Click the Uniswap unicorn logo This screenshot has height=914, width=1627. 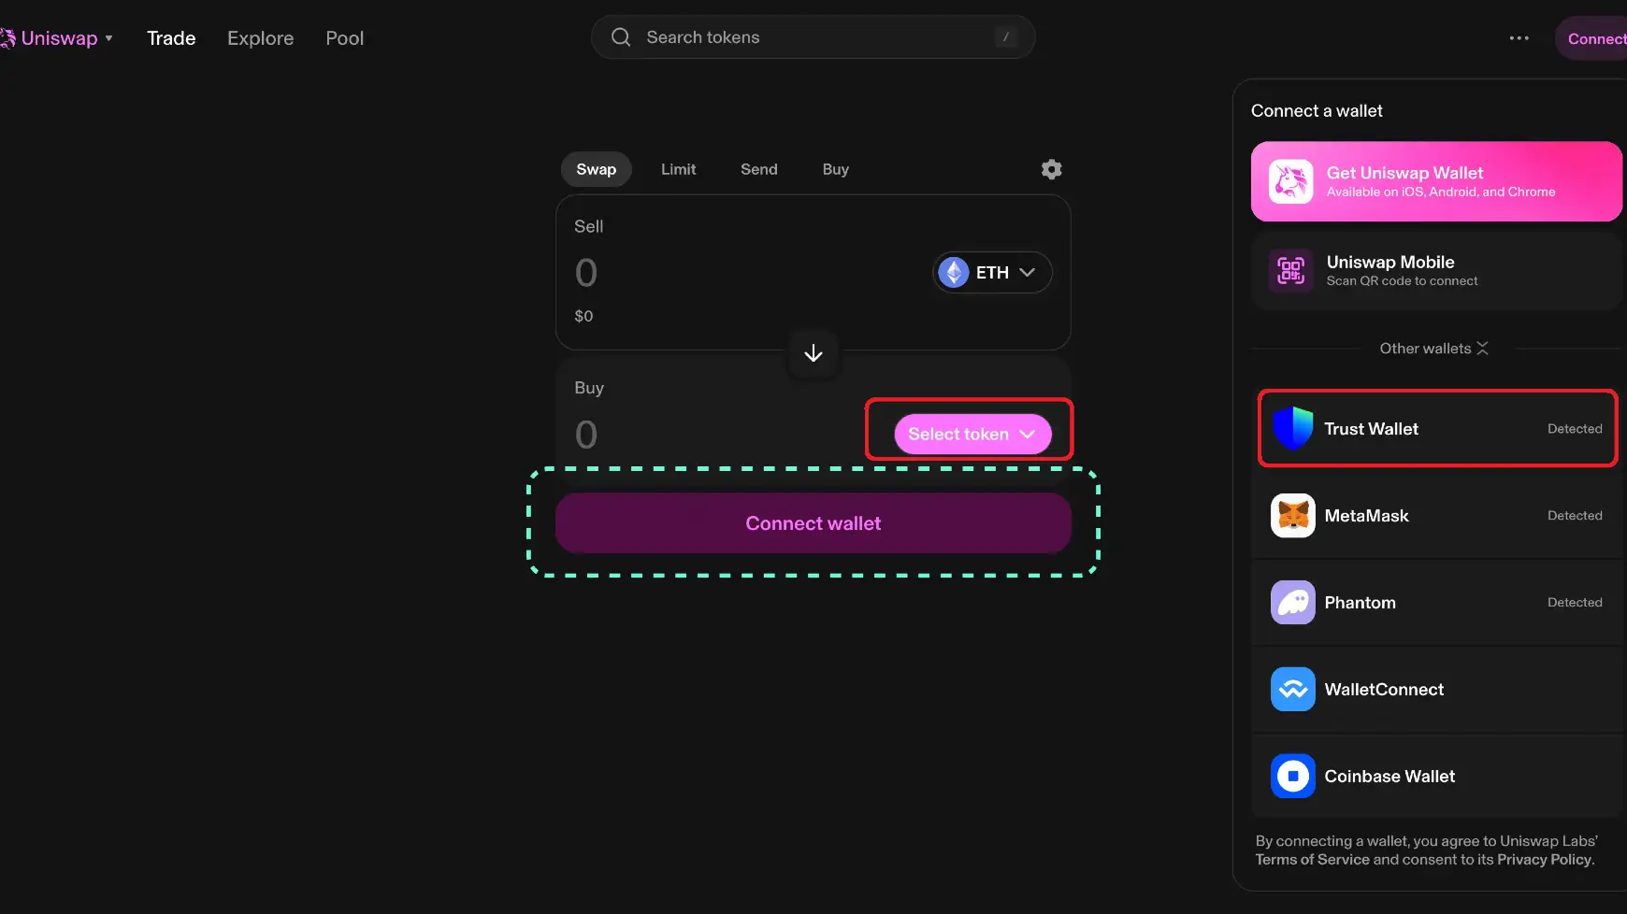coord(7,38)
